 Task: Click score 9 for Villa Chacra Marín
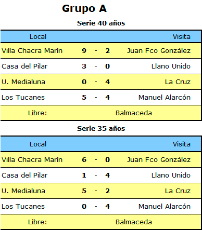click(x=84, y=51)
